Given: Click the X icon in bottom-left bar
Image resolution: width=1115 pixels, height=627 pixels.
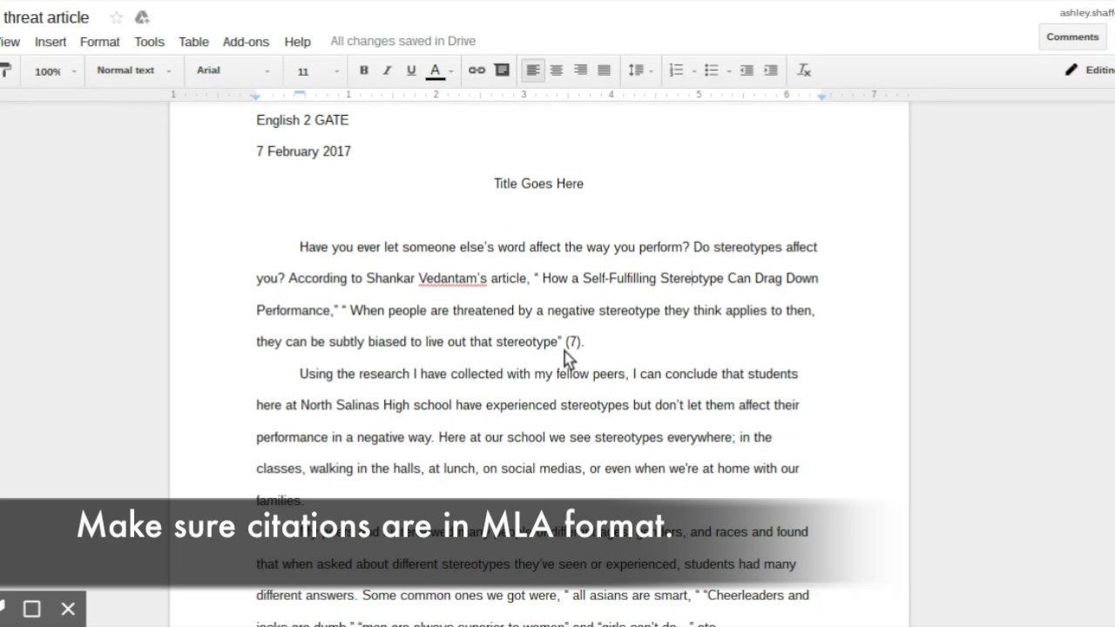Looking at the screenshot, I should tap(68, 609).
